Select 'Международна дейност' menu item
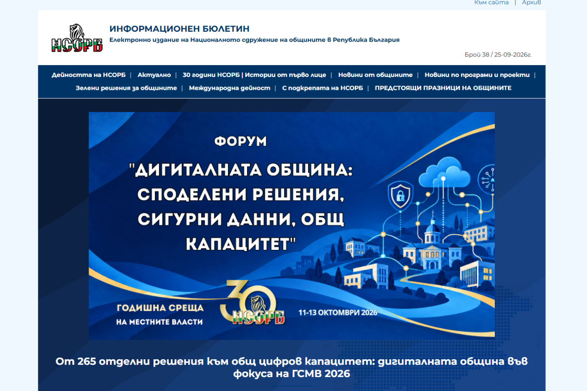Viewport: 587px width, 391px height. point(230,88)
